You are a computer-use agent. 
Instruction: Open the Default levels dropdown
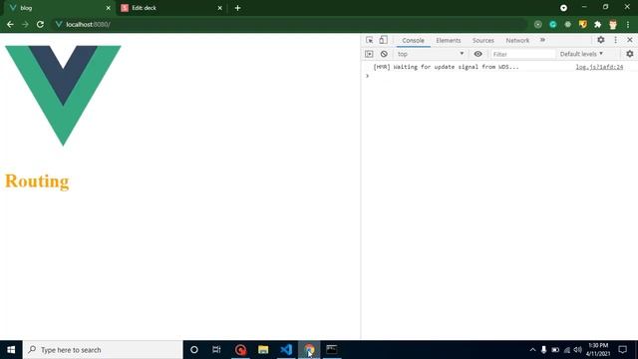click(x=581, y=54)
